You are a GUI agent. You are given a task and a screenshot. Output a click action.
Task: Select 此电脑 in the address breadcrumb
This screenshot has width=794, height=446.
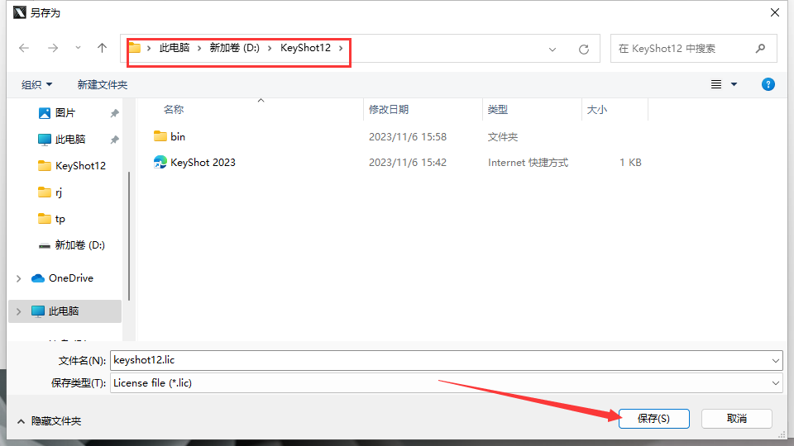pos(175,48)
